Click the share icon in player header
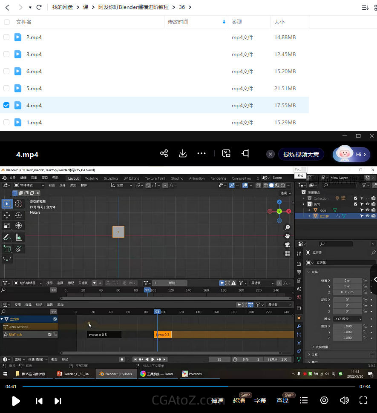Image resolution: width=377 pixels, height=413 pixels. click(x=164, y=154)
